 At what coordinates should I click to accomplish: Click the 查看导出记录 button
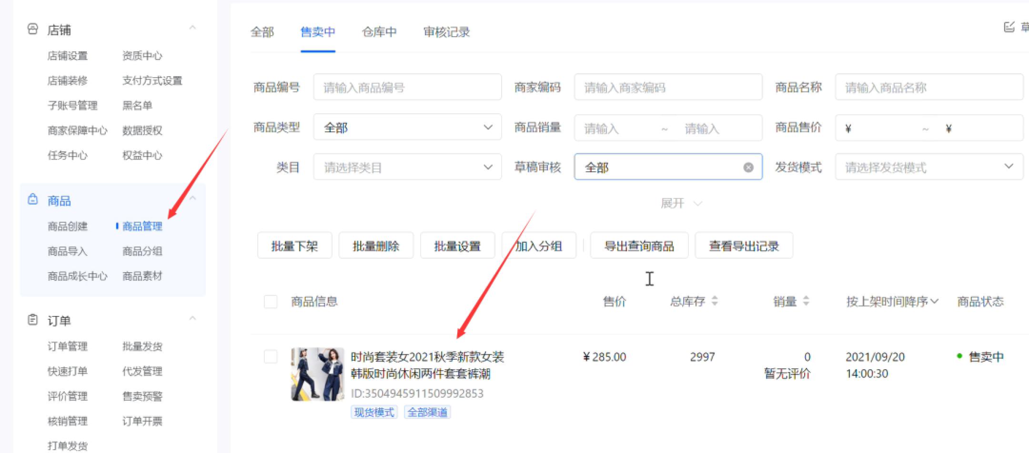tap(744, 246)
